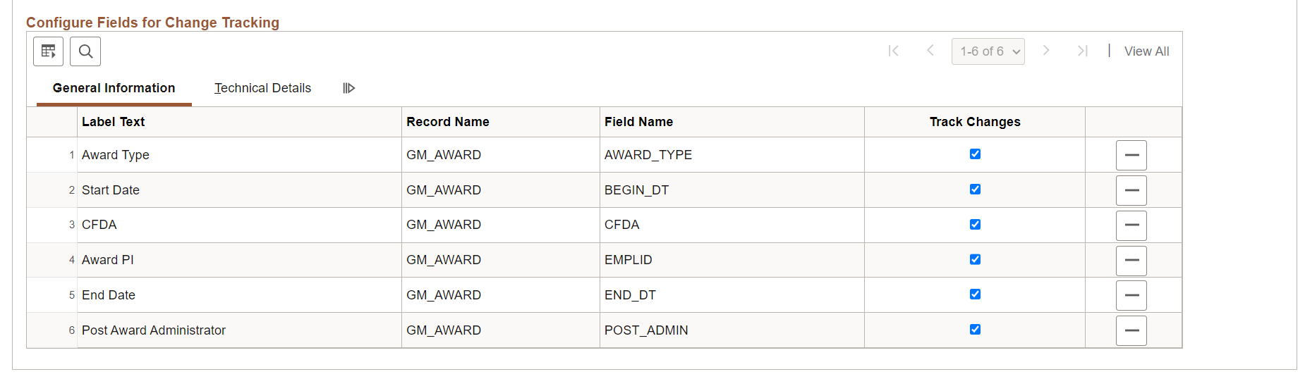Image resolution: width=1305 pixels, height=379 pixels.
Task: Click the magnifier find icon
Action: coord(85,51)
